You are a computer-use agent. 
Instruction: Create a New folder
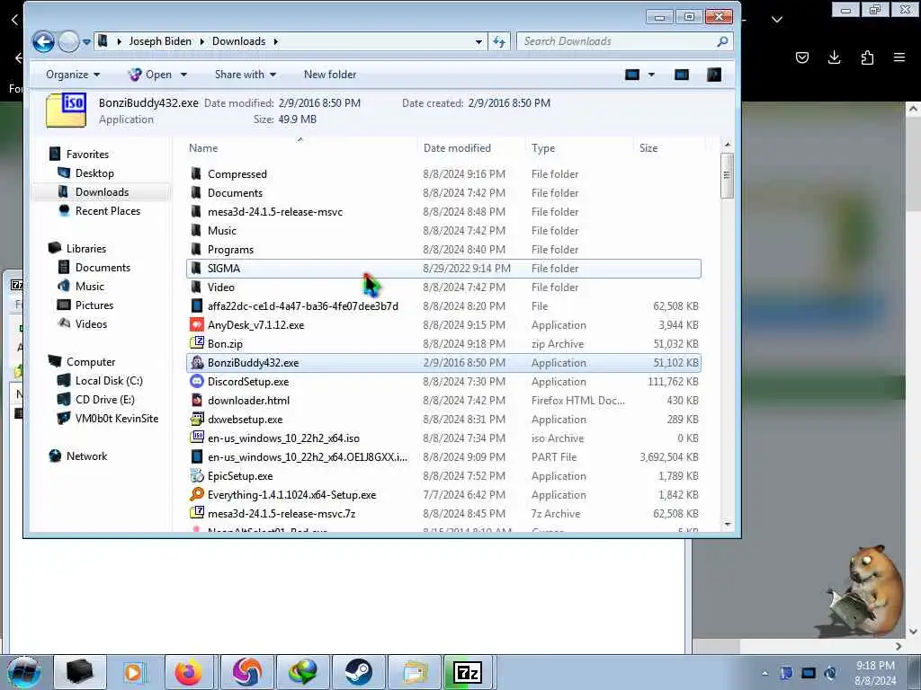[329, 75]
